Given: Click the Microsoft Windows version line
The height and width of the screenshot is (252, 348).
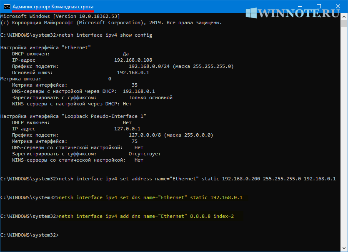Looking at the screenshot, I should click(60, 16).
